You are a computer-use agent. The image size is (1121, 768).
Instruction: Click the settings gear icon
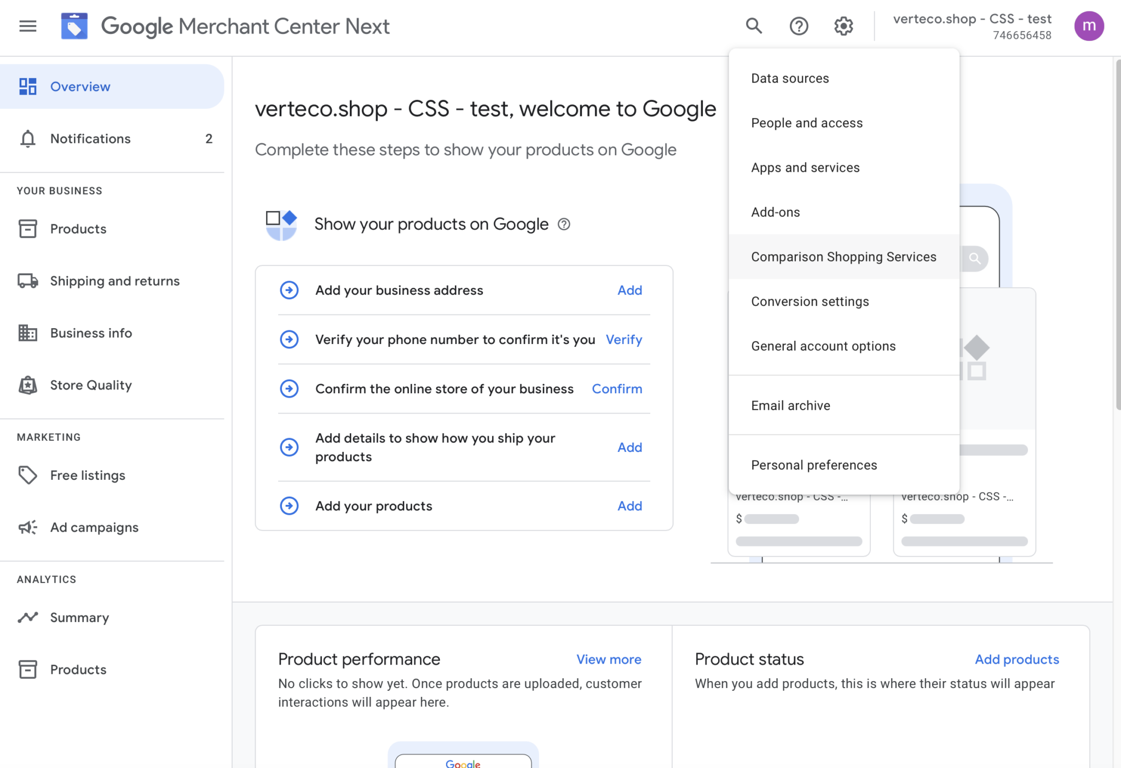click(x=843, y=26)
